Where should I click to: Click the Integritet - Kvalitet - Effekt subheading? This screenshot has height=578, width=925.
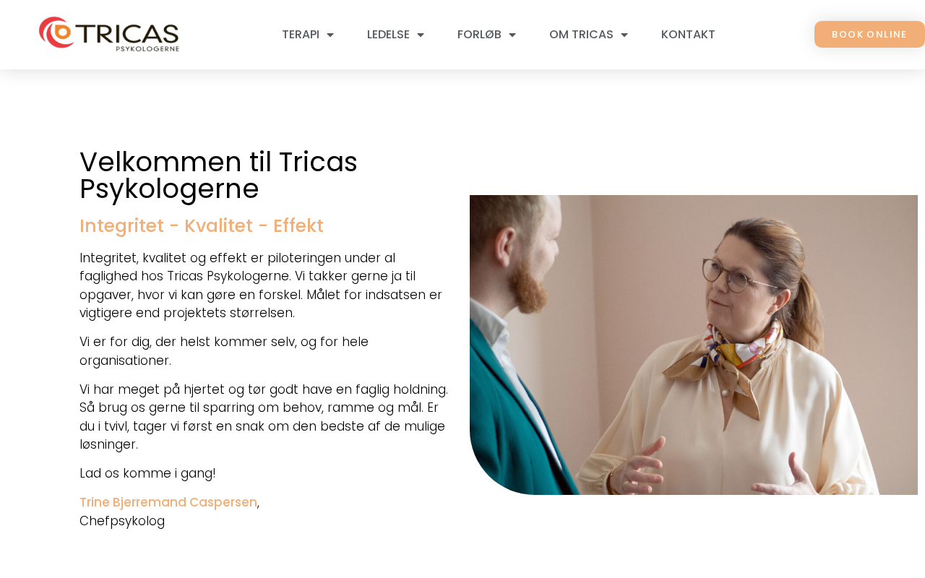click(x=202, y=226)
